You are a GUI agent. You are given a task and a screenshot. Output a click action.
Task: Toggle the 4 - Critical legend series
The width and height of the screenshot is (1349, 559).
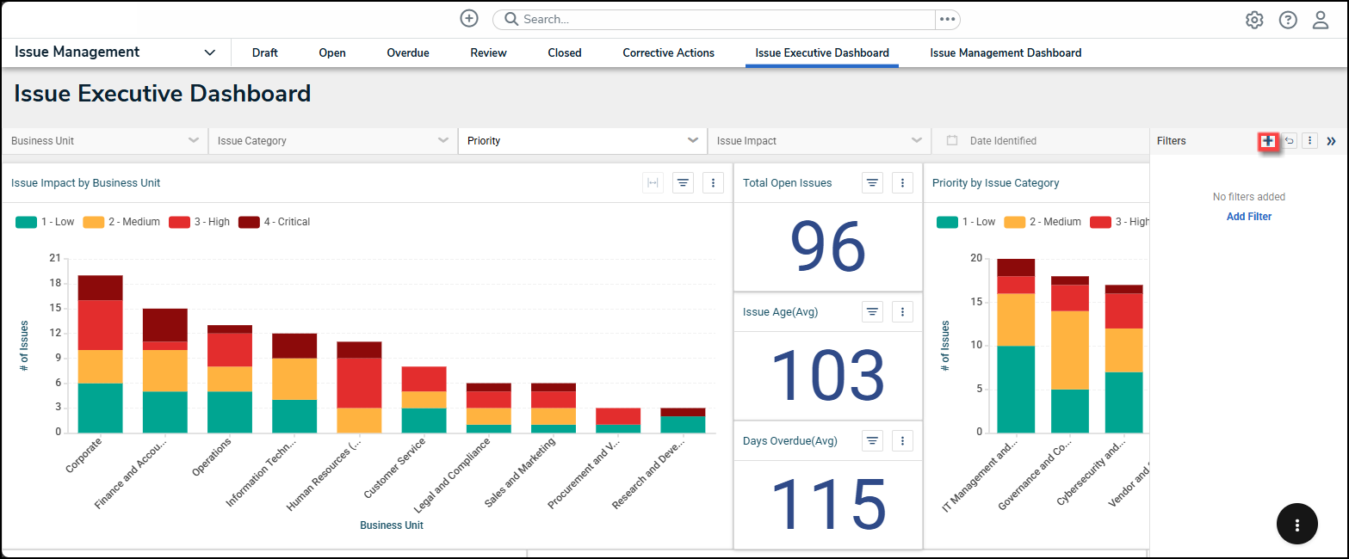pos(275,222)
